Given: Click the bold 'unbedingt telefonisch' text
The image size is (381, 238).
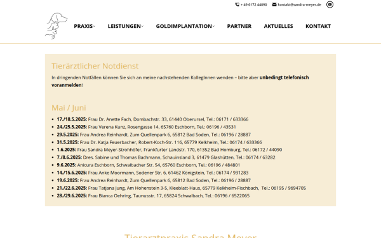Looking at the screenshot, I should 284,77.
